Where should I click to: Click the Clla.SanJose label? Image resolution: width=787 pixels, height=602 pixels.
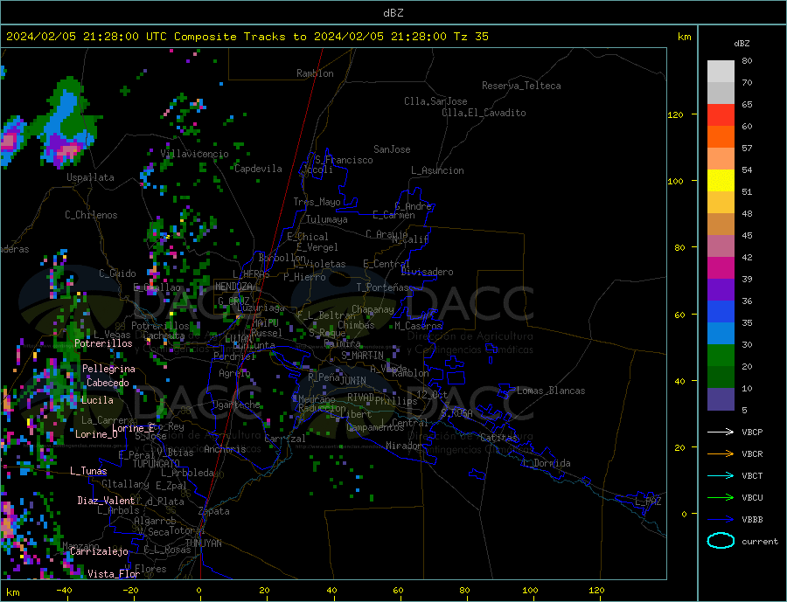coord(435,101)
